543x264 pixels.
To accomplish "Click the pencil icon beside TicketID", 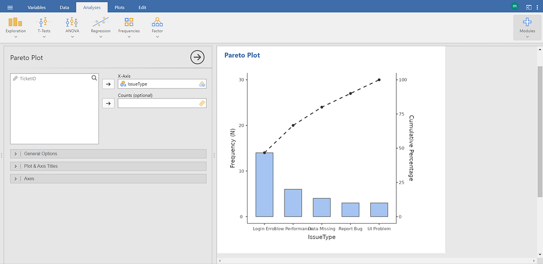I will tap(15, 78).
